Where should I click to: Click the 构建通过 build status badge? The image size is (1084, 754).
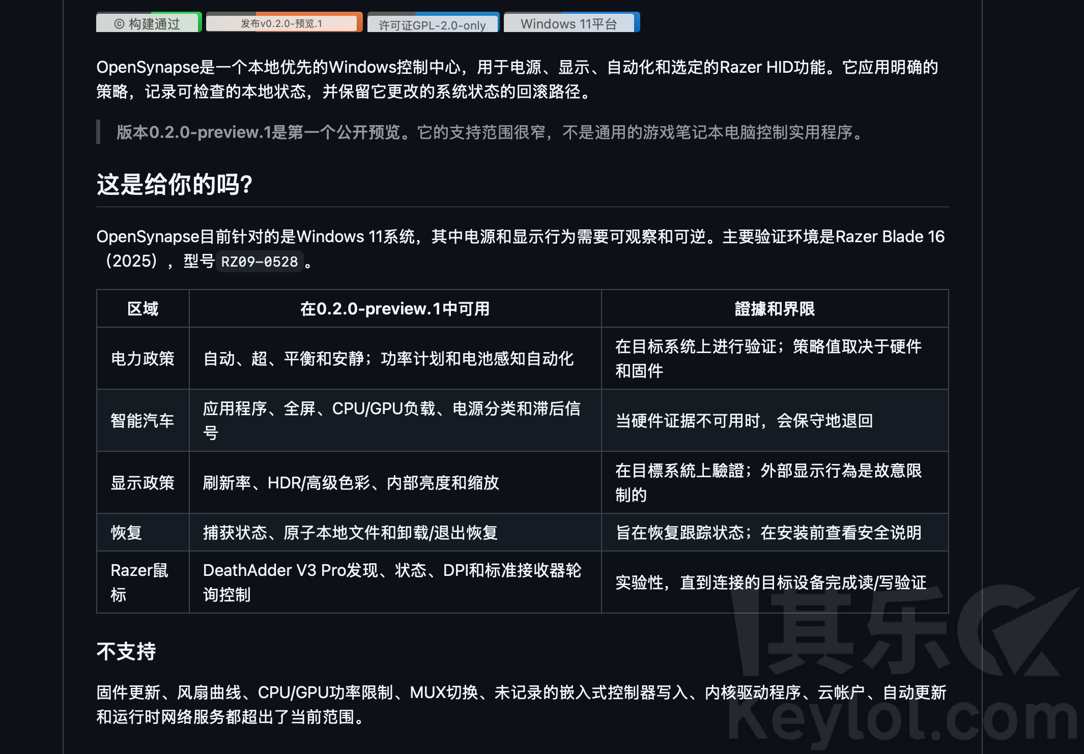(x=149, y=22)
